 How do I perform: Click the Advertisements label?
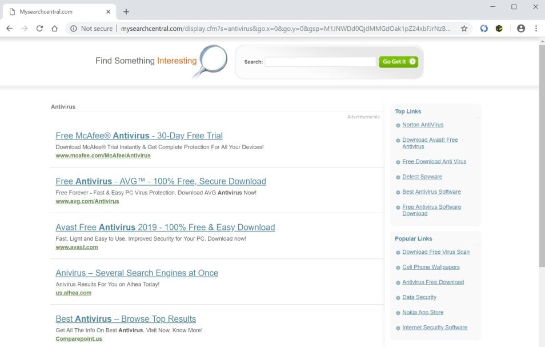tap(363, 117)
